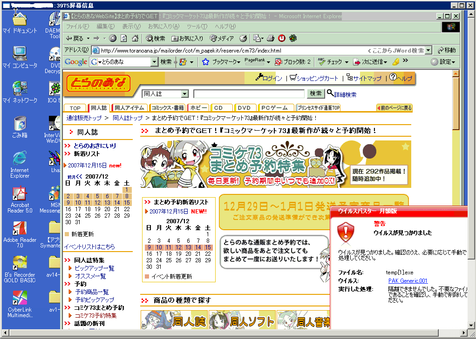Viewport: 476px width, 339px height.
Task: Click the Google toolbar ブックマーク star icon
Action: click(205, 62)
